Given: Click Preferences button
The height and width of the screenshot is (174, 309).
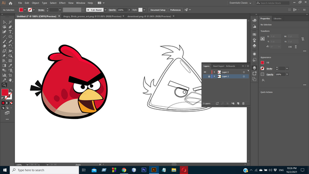Looking at the screenshot, I should pos(175,10).
